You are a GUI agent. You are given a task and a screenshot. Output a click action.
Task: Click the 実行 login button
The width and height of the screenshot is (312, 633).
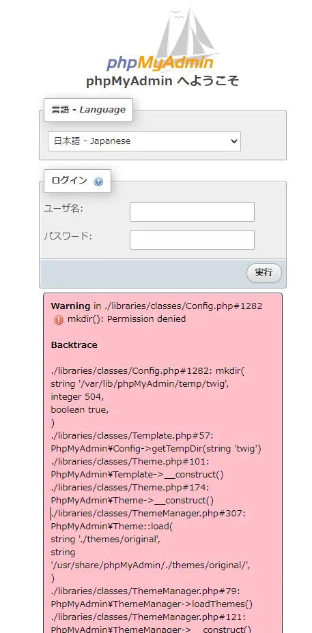[264, 273]
